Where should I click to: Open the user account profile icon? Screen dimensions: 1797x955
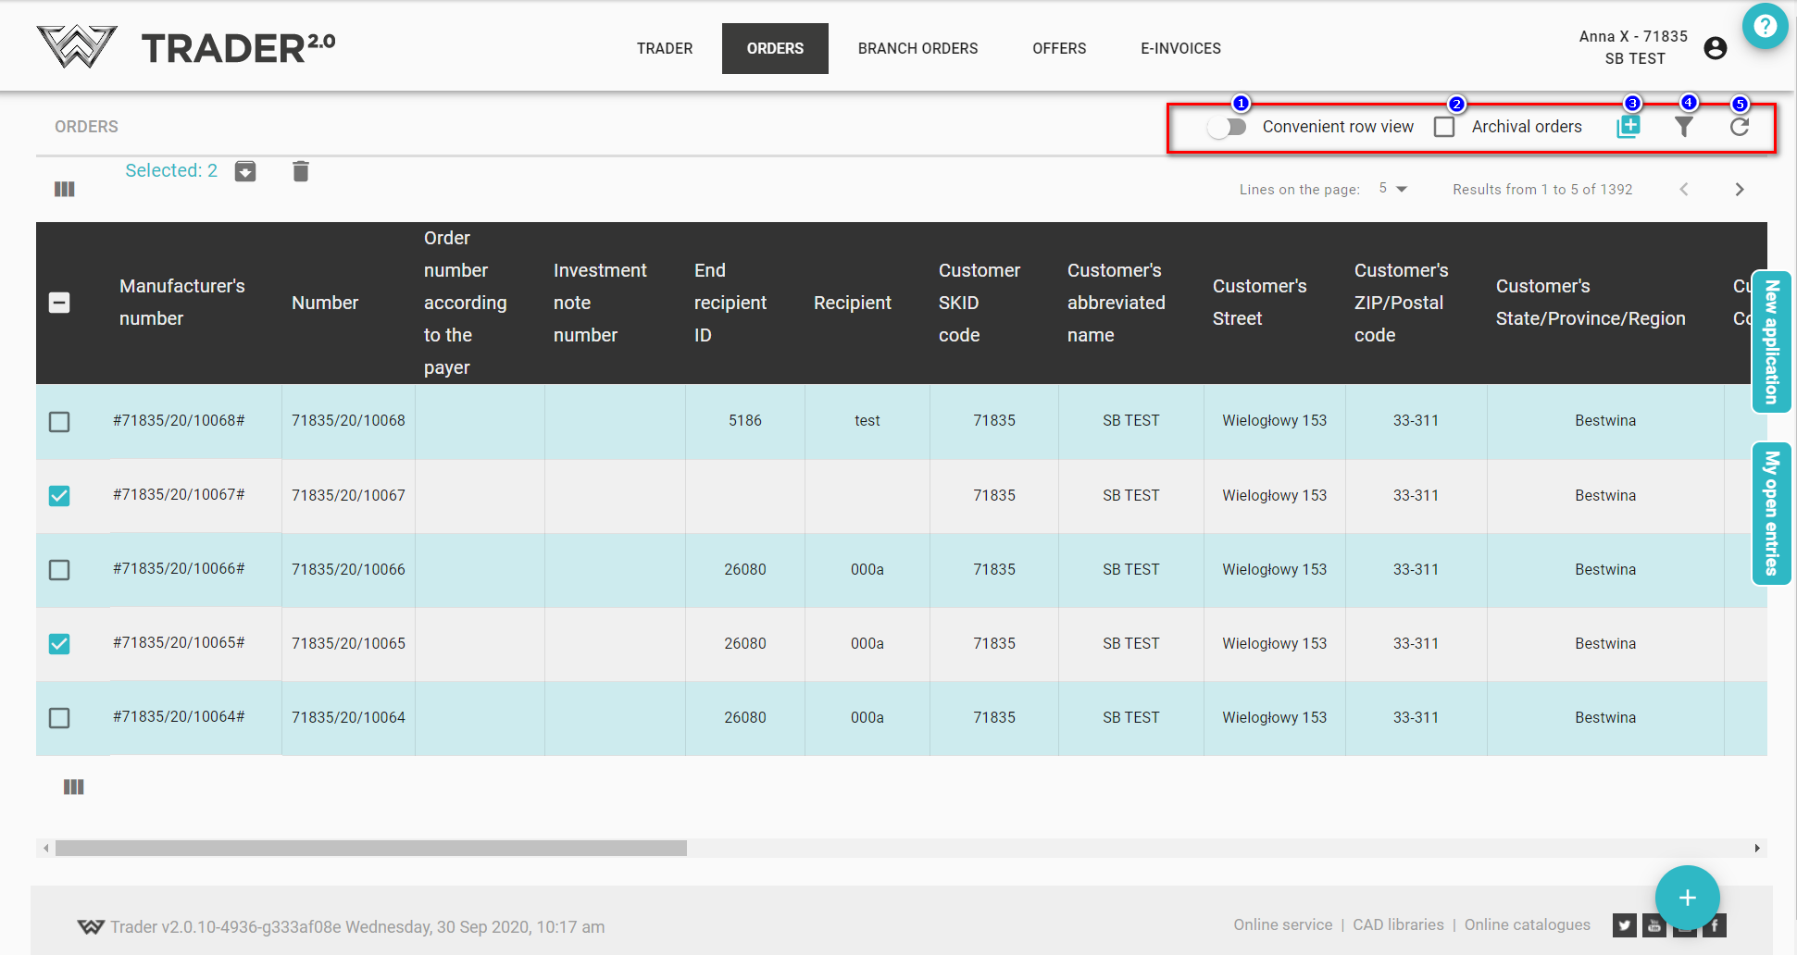(x=1715, y=48)
